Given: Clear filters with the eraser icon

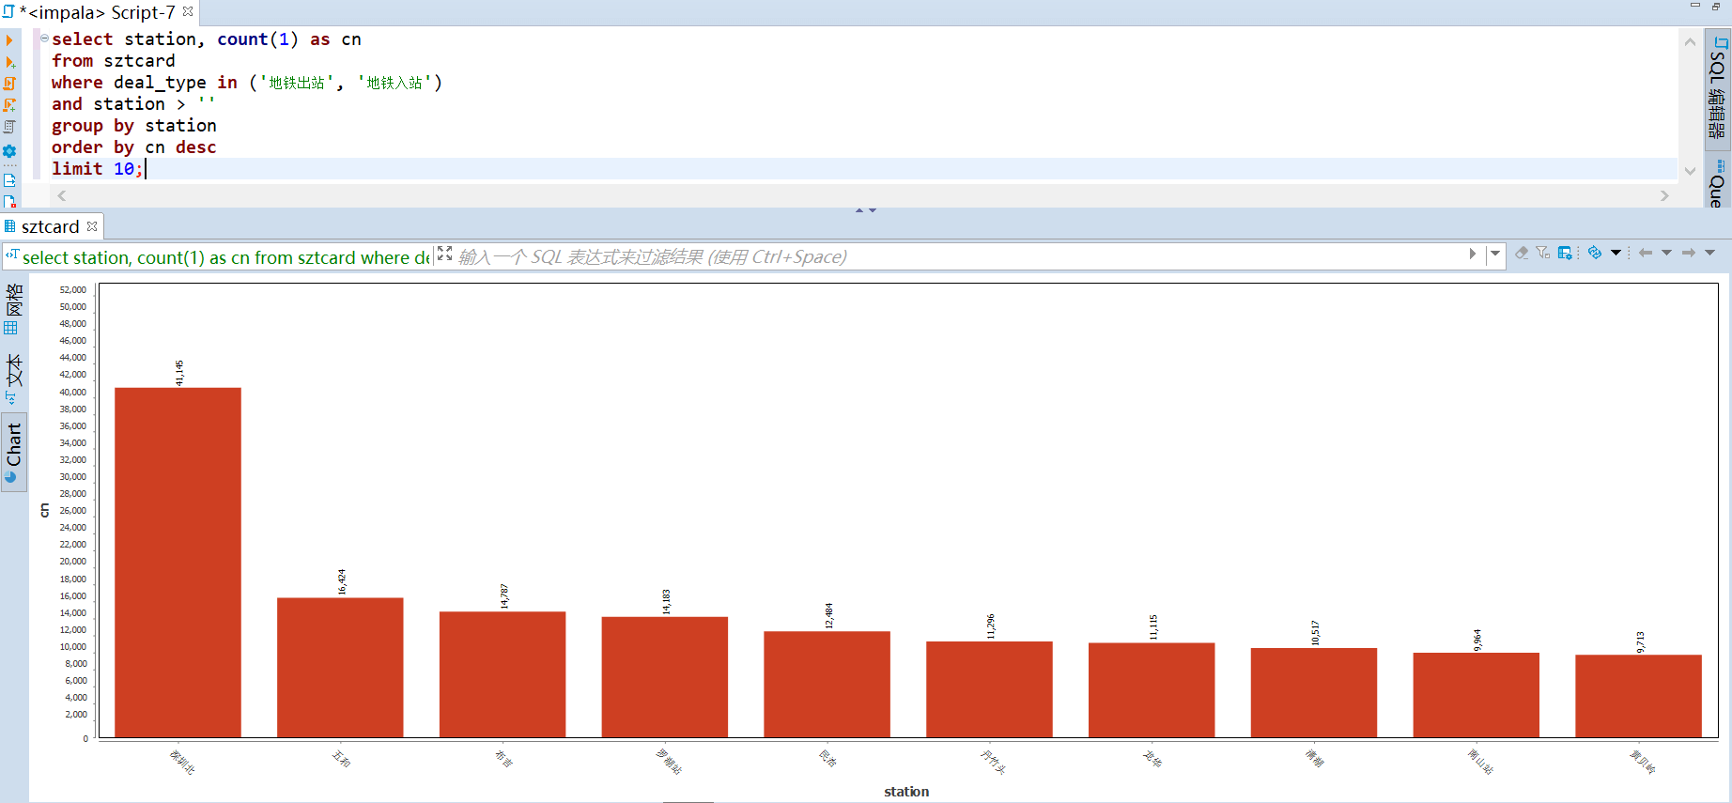Looking at the screenshot, I should pos(1522,253).
